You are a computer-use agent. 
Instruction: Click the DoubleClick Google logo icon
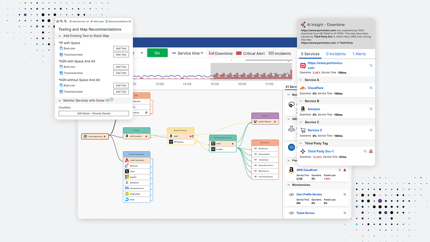[x=127, y=182]
